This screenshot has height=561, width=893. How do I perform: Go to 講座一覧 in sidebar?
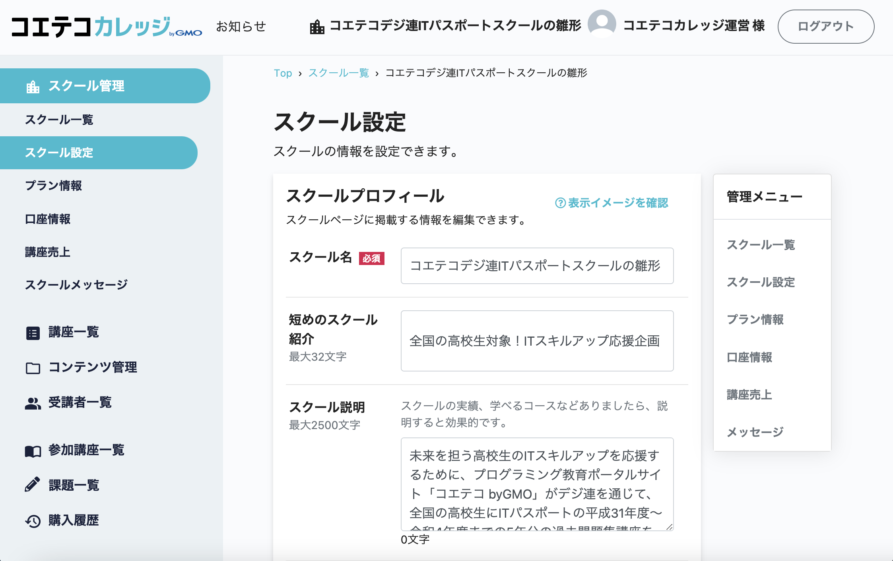[74, 332]
